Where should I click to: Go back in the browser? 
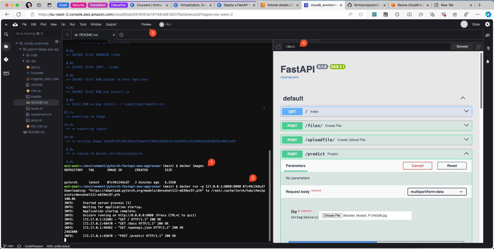7,14
